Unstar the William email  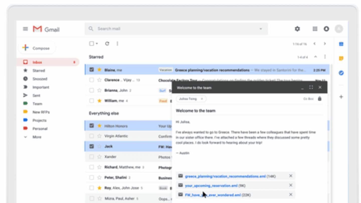pyautogui.click(x=99, y=100)
